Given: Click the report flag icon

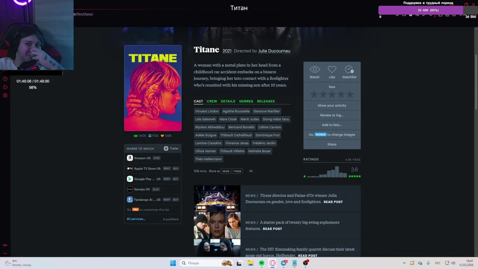Looking at the screenshot, I should (x=251, y=171).
